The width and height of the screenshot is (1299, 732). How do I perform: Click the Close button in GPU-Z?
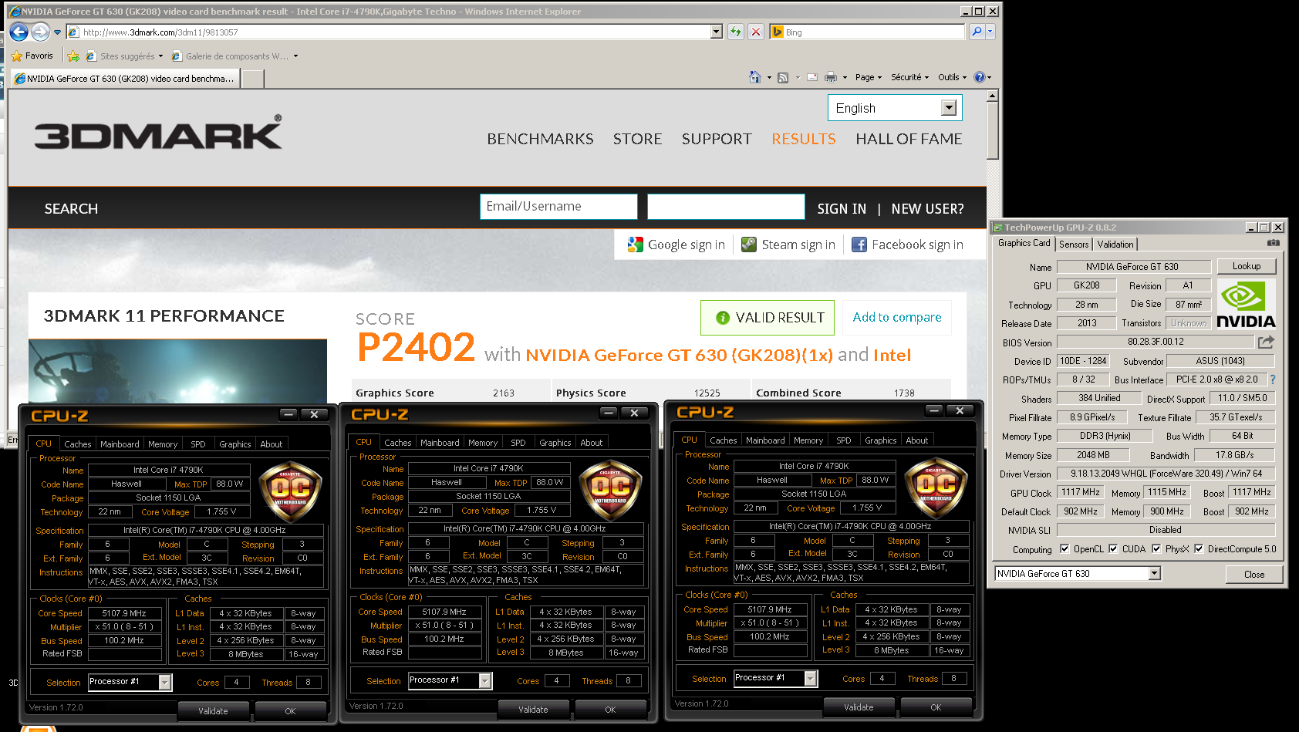pyautogui.click(x=1254, y=574)
